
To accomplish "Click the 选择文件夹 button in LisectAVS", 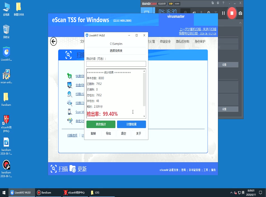I will click(116, 51).
